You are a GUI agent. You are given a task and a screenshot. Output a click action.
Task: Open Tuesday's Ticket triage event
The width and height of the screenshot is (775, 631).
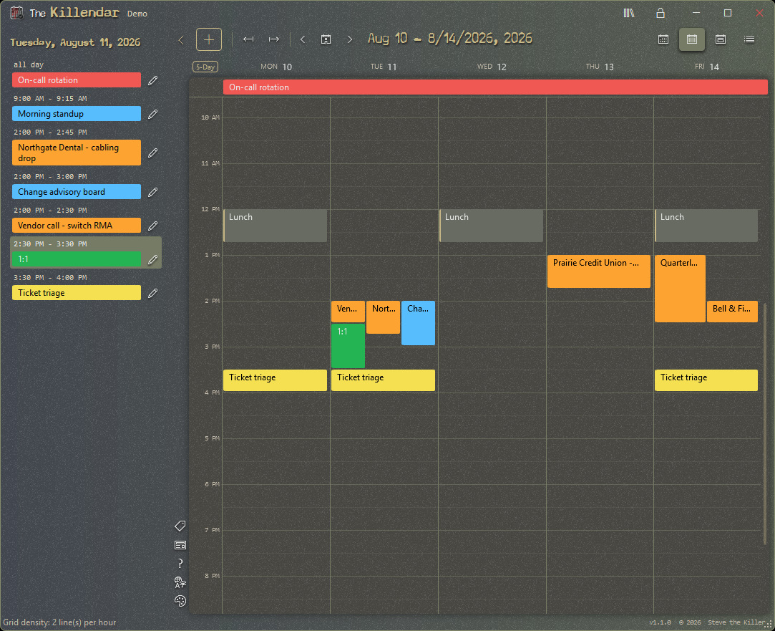click(383, 380)
